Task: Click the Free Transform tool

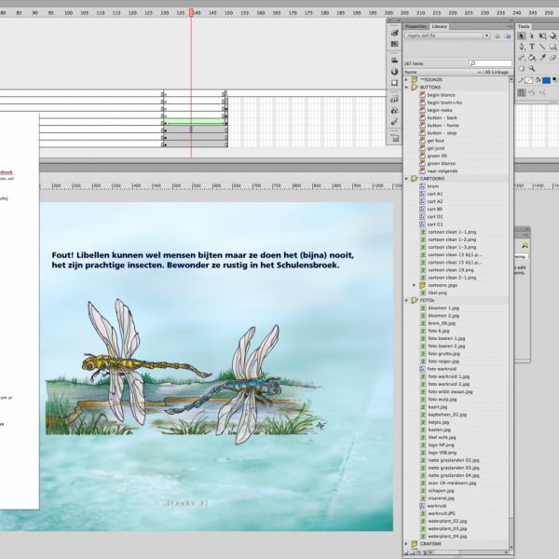Action: [x=543, y=35]
